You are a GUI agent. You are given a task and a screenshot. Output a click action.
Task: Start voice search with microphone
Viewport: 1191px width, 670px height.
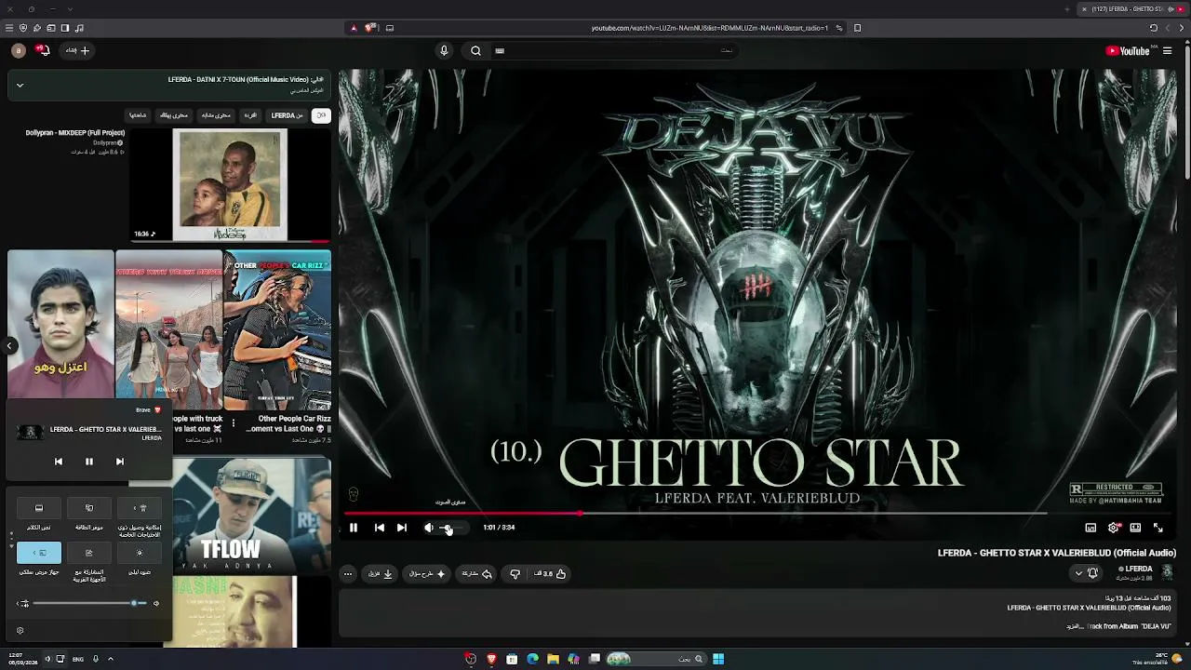(444, 51)
